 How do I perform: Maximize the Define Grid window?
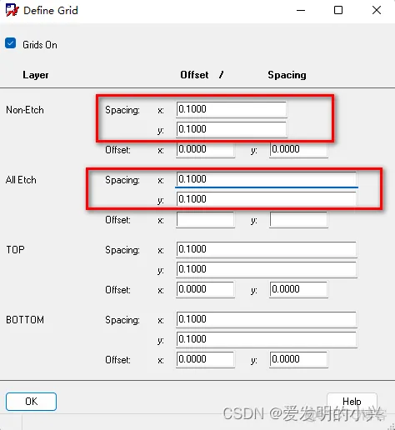tap(338, 10)
